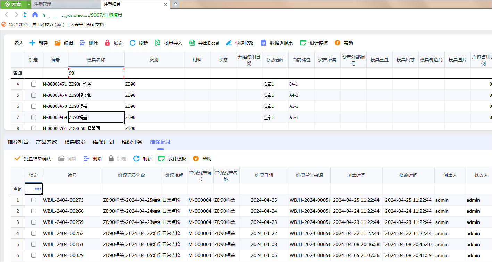
Task: Click the 2024-04-08 20:36:58 creation time cell
Action: 356,244
